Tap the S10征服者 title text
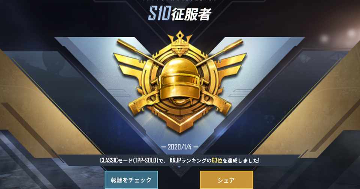The image size is (360, 189). coord(180,14)
